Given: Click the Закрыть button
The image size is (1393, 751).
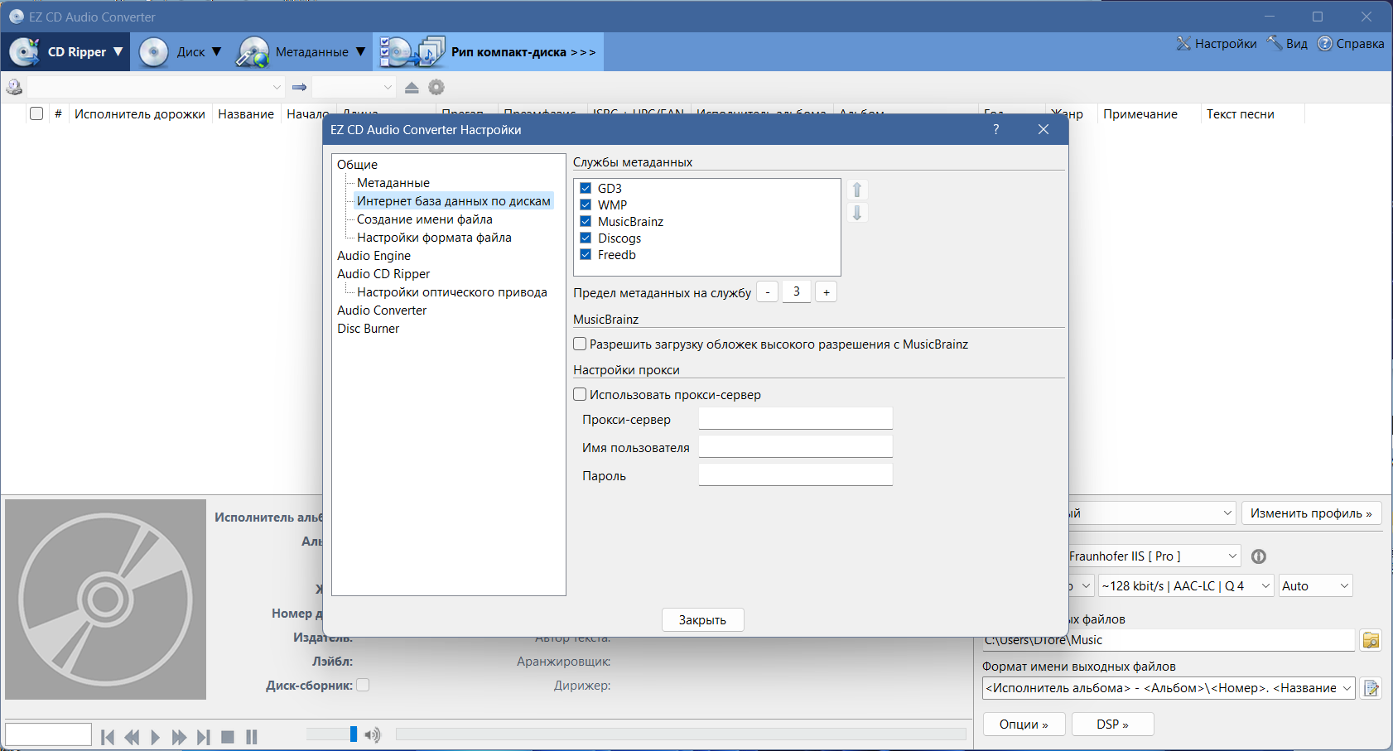Looking at the screenshot, I should tap(702, 619).
